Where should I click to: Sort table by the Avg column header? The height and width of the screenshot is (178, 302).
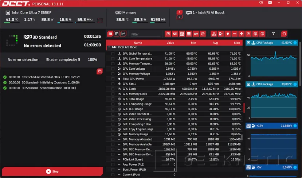click(x=215, y=43)
